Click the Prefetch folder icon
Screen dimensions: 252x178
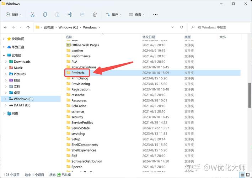(x=69, y=73)
